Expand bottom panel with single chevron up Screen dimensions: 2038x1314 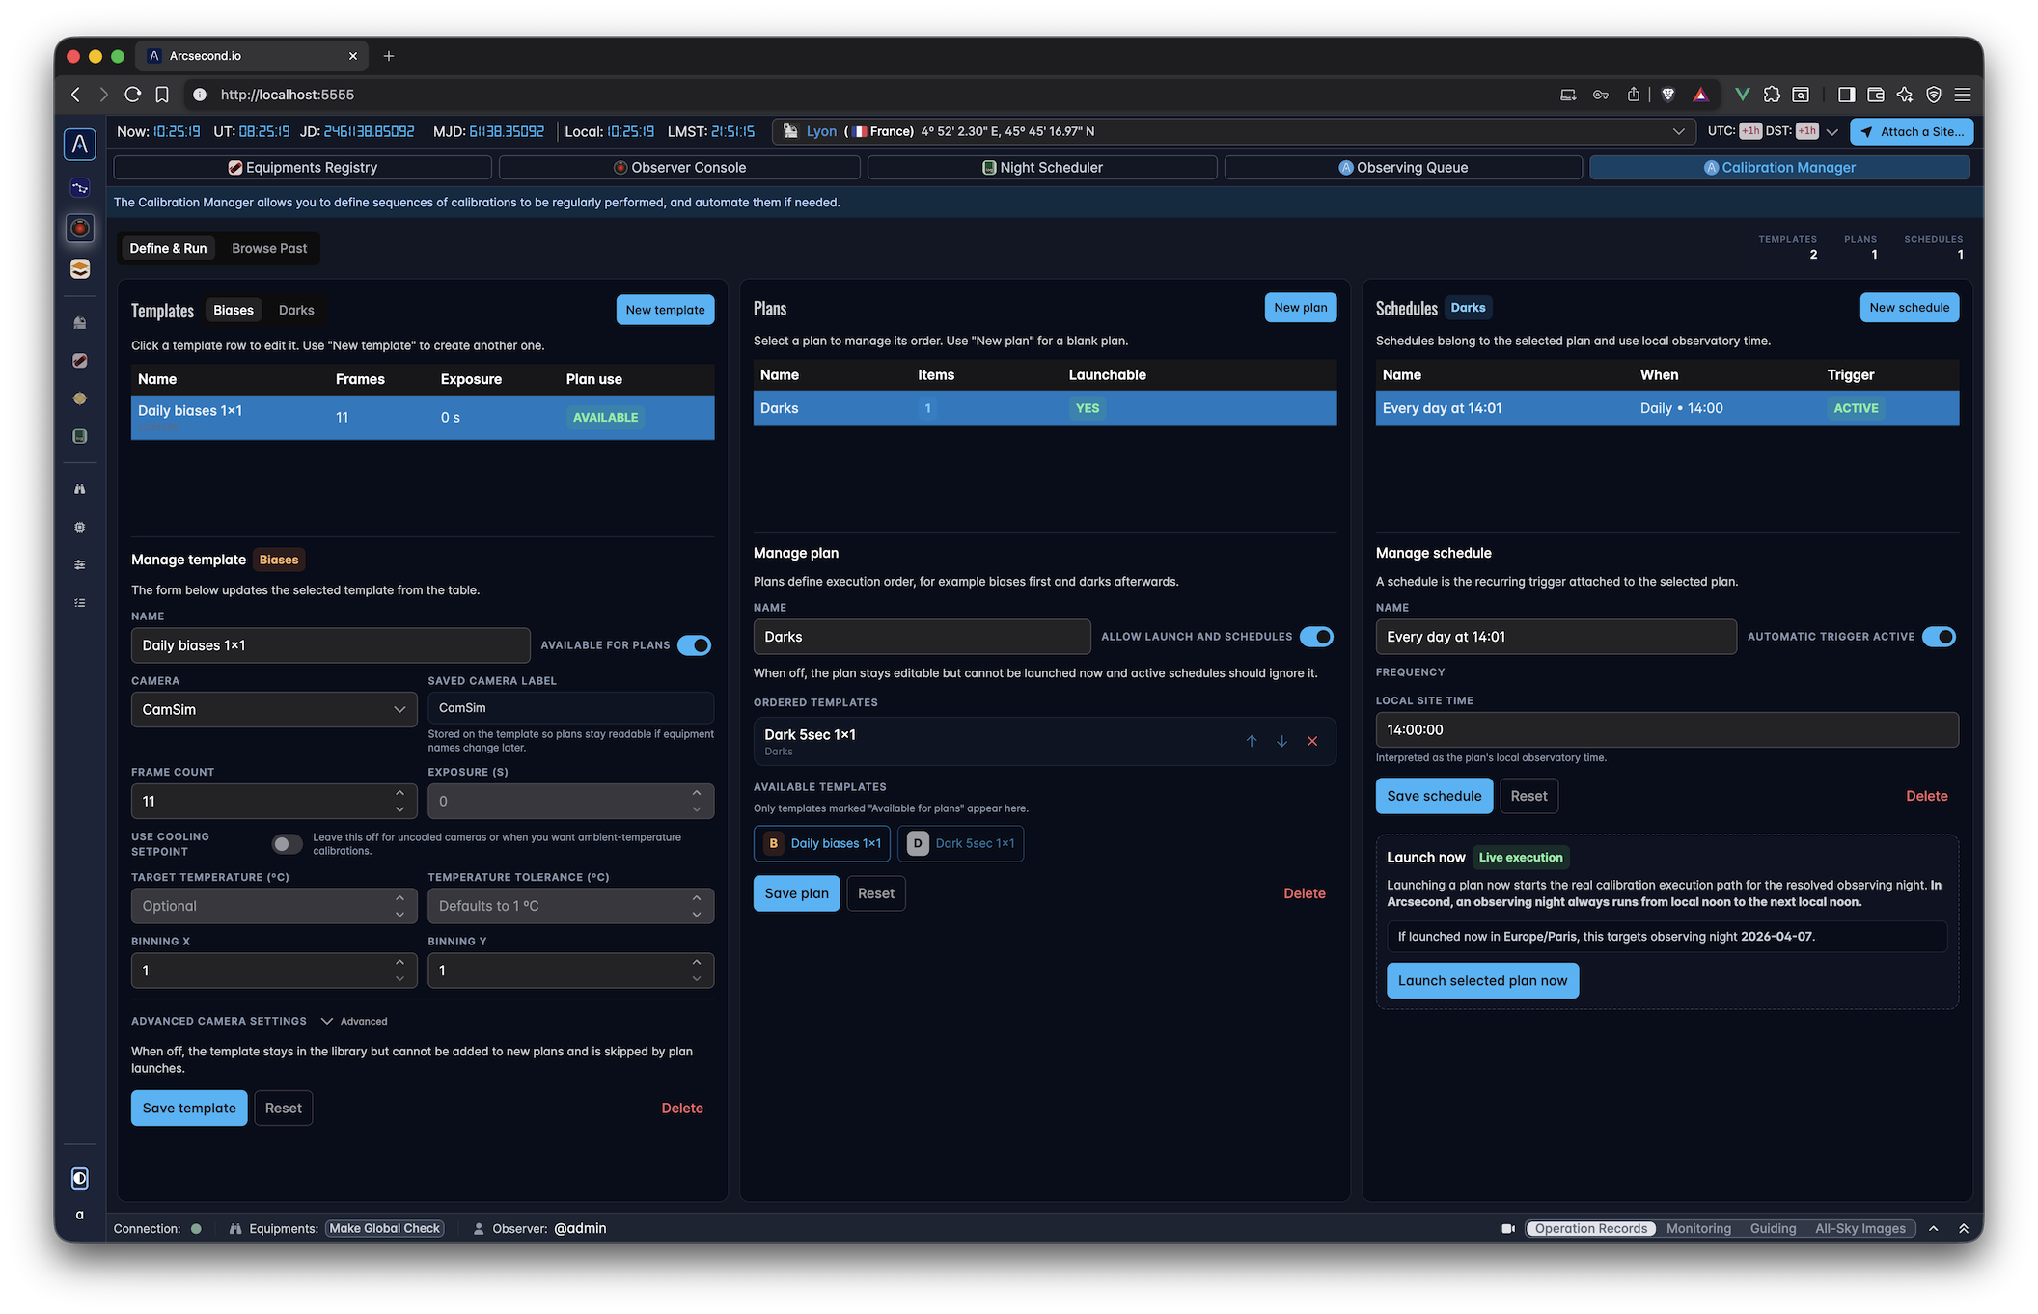tap(1934, 1228)
